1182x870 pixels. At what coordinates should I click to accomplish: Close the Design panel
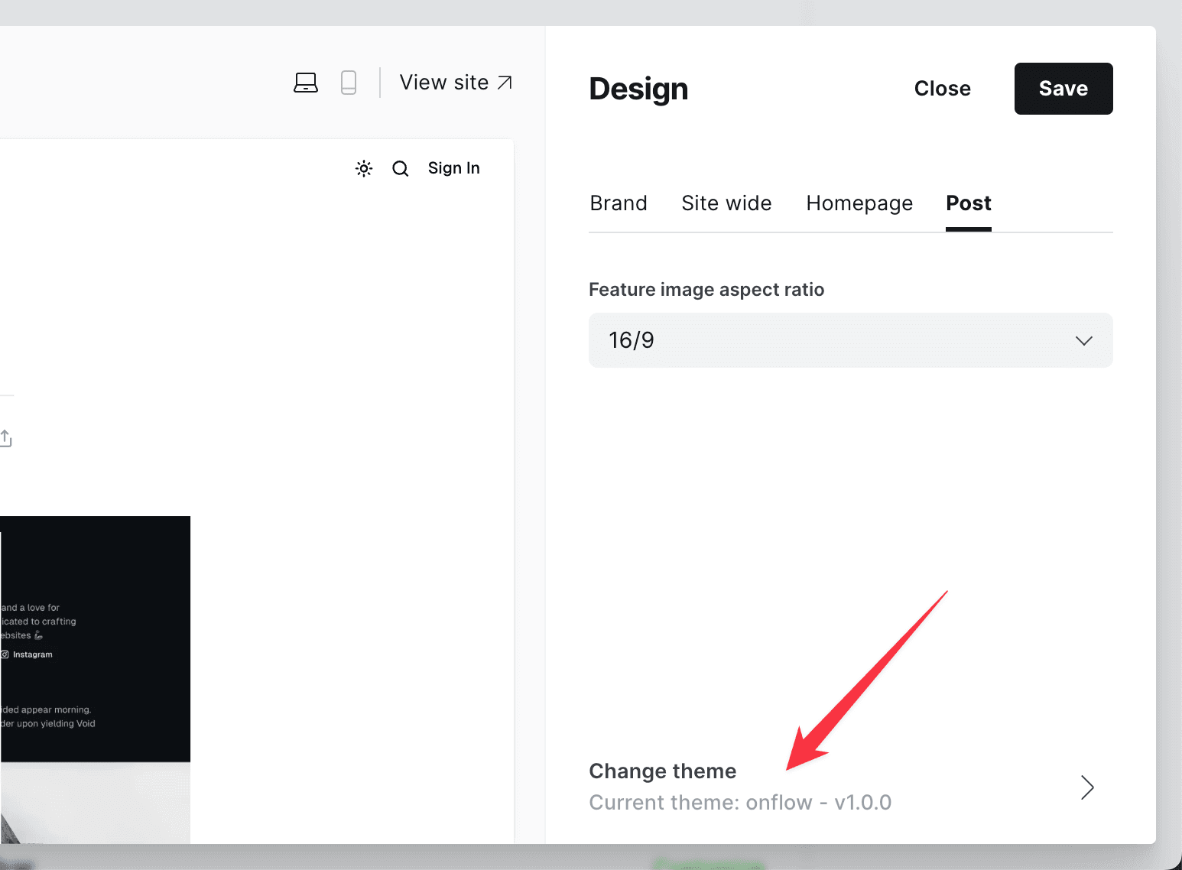(942, 89)
